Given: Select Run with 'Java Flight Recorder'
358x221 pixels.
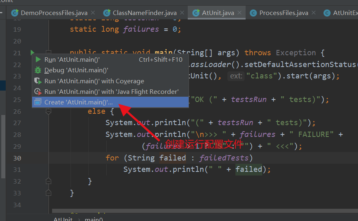Looking at the screenshot, I should 110,91.
